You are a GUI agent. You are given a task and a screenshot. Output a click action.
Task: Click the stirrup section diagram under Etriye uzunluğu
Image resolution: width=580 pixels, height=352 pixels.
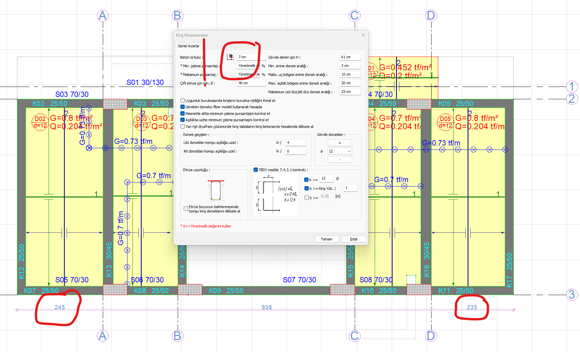[216, 190]
